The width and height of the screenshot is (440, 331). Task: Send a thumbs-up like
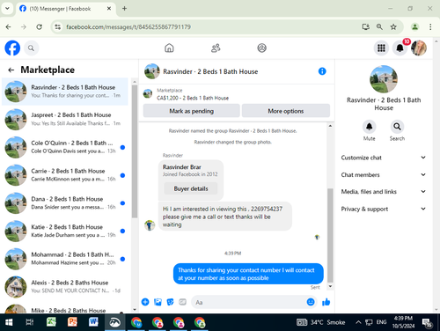[x=326, y=302]
